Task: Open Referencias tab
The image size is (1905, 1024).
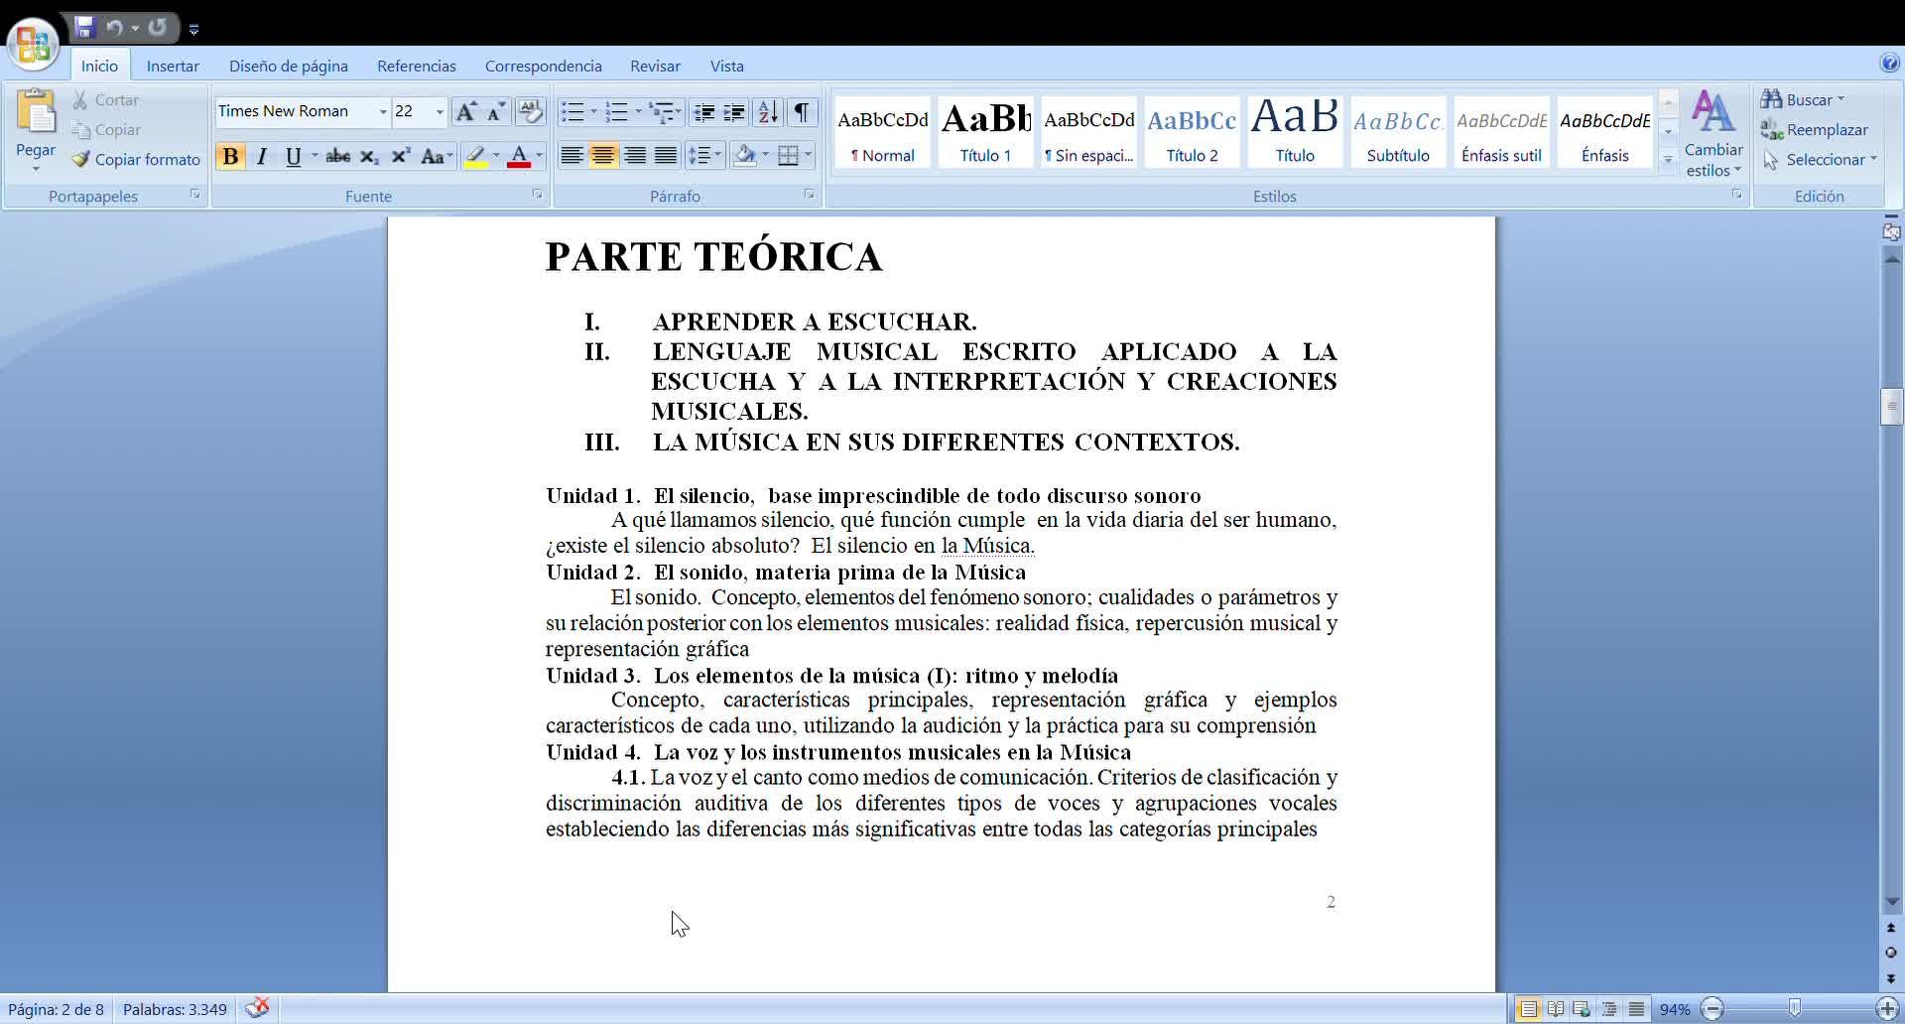Action: tap(417, 66)
